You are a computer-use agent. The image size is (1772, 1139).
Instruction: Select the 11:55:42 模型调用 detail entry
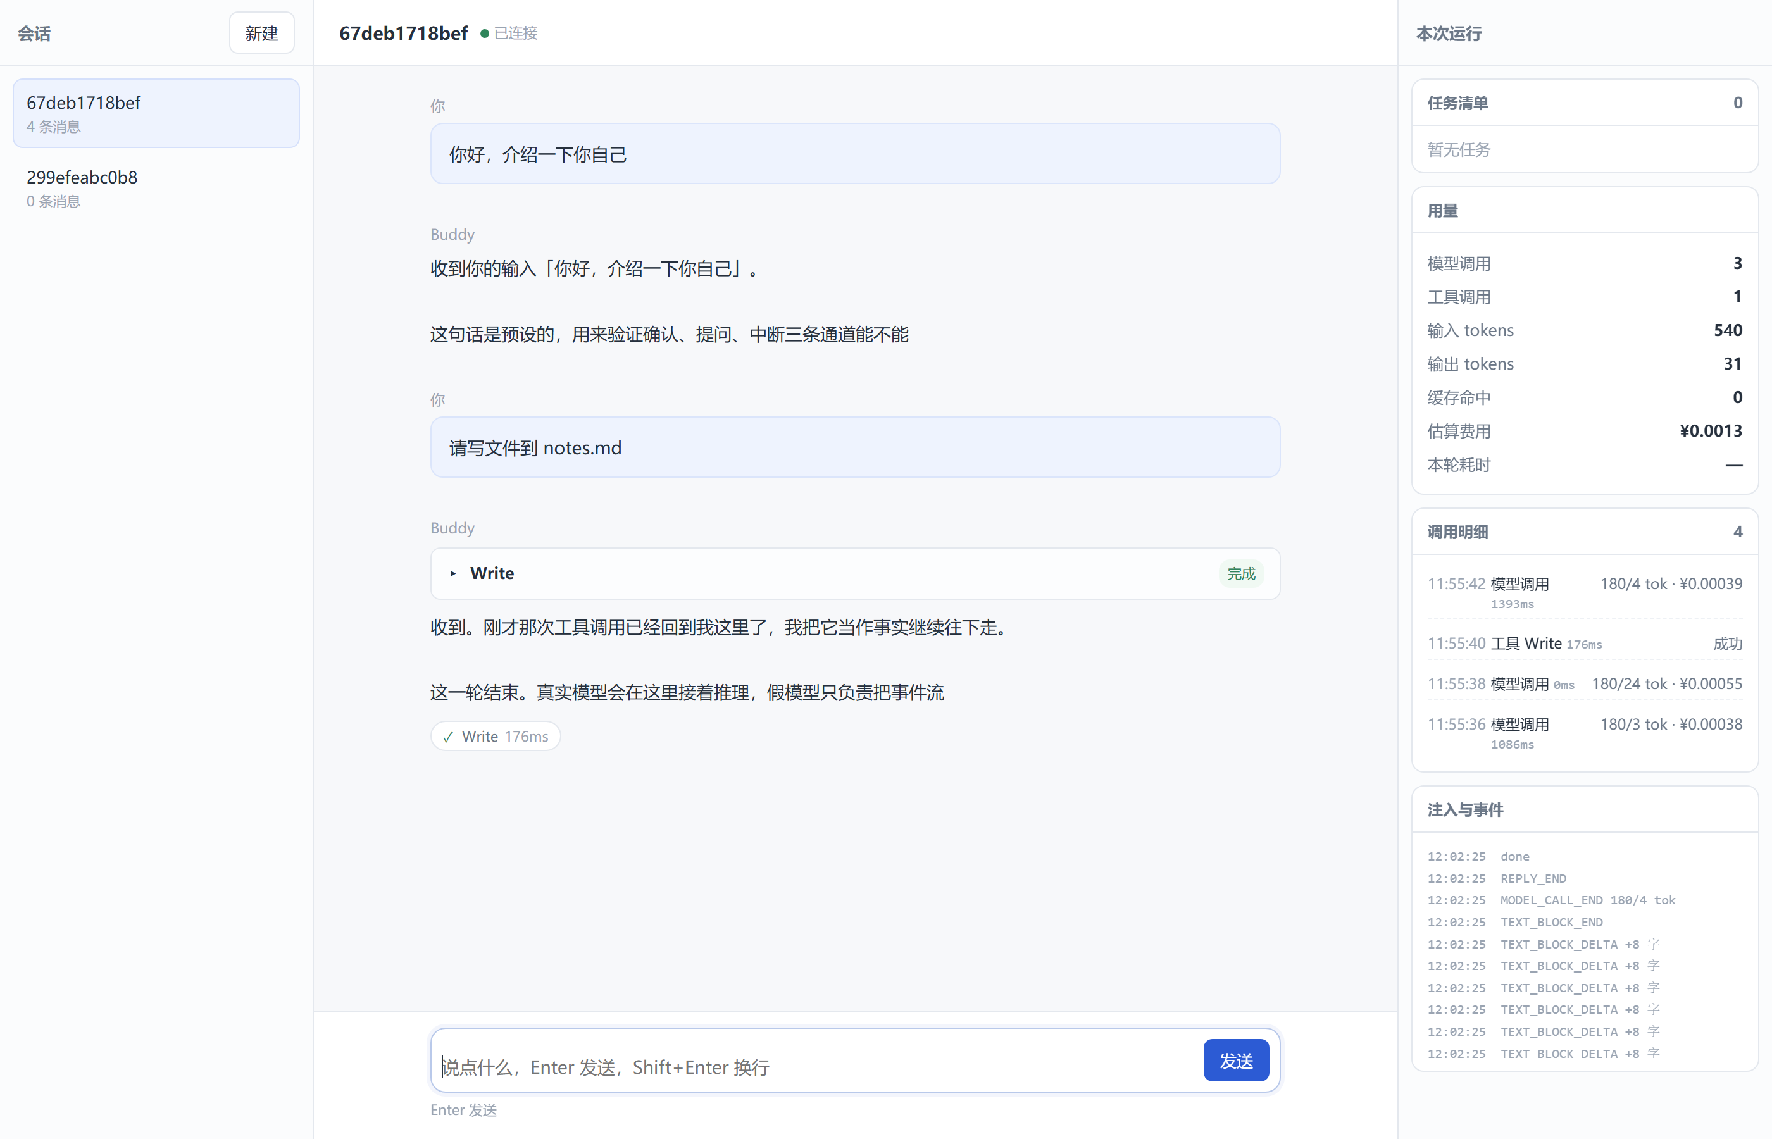1584,592
